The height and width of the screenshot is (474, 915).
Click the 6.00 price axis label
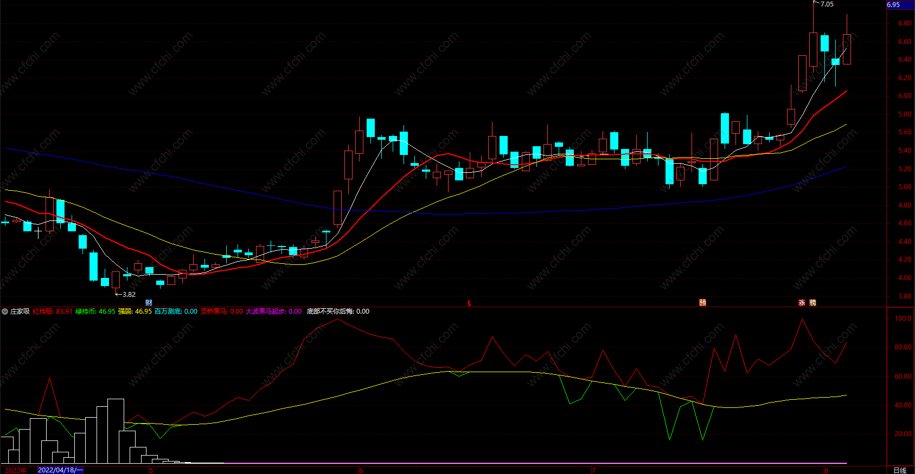click(x=905, y=96)
